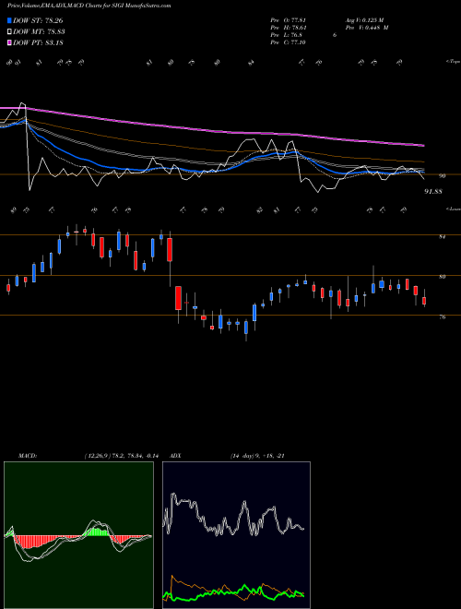This screenshot has height=609, width=461.
Task: Click the 'Avg V: 0.125 M' value
Action: 364,20
